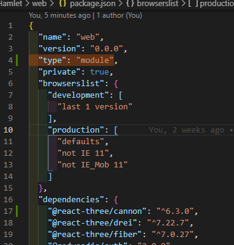Open the browserslist breadcrumb segment
234x245 pixels.
[157, 4]
